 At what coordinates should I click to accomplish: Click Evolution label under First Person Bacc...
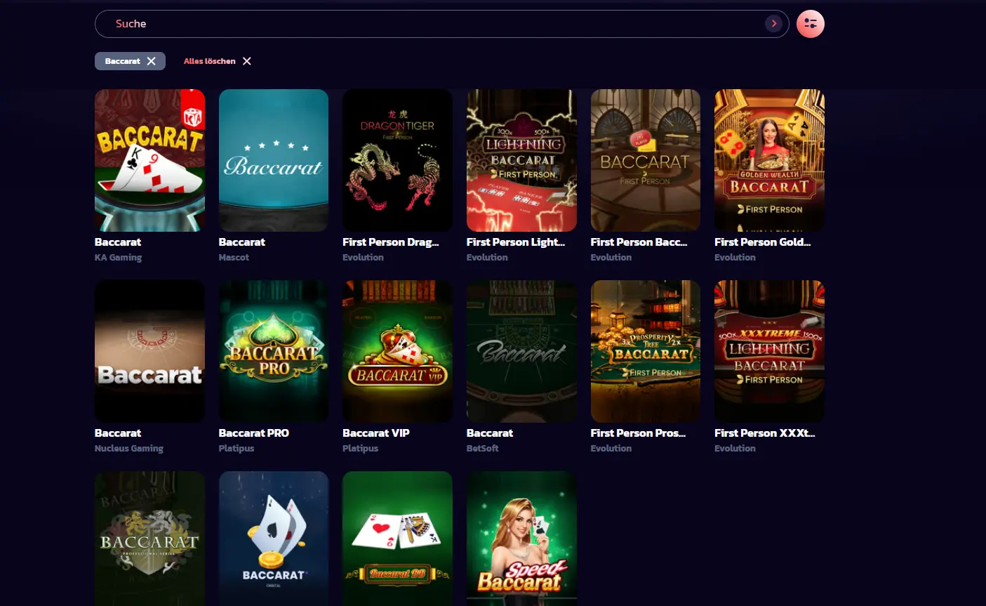tap(611, 258)
